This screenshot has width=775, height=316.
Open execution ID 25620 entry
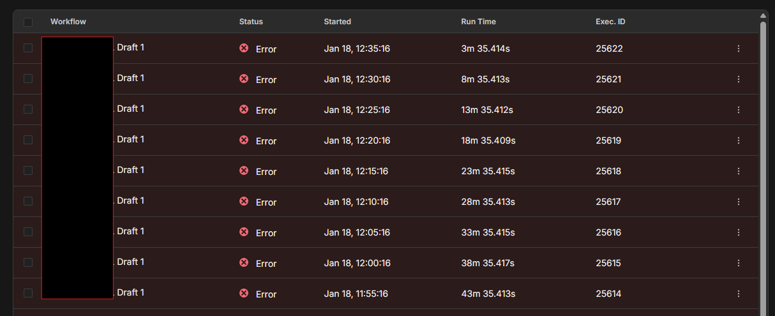609,110
